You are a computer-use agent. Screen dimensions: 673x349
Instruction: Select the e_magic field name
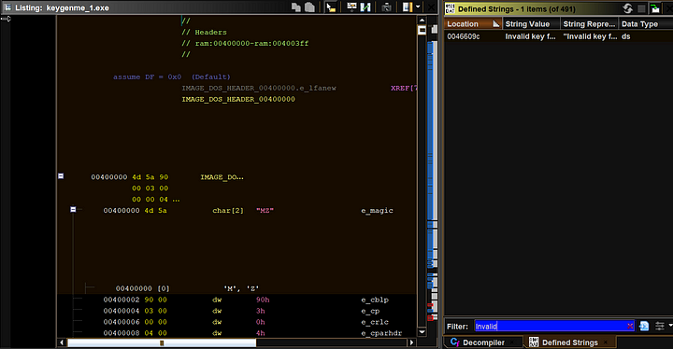coord(377,211)
